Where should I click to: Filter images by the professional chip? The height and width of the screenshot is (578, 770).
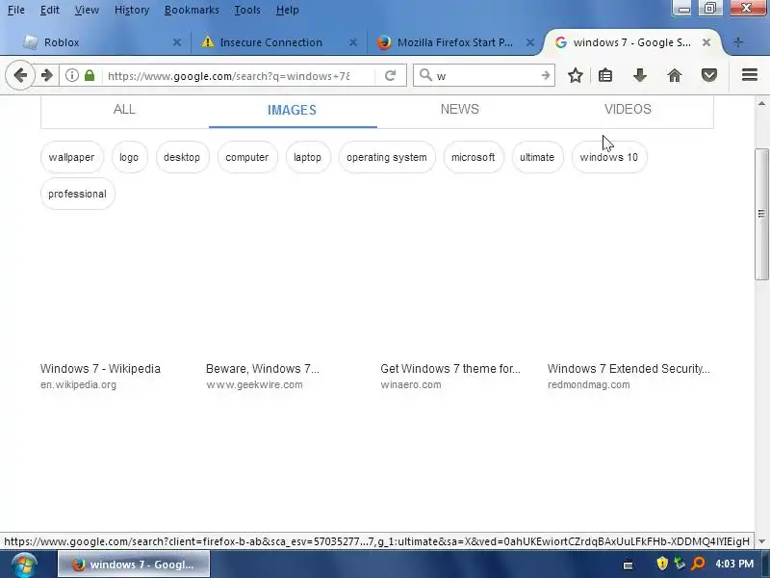tap(78, 194)
